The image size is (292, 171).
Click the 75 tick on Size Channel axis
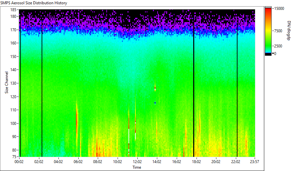pyautogui.click(x=14, y=157)
